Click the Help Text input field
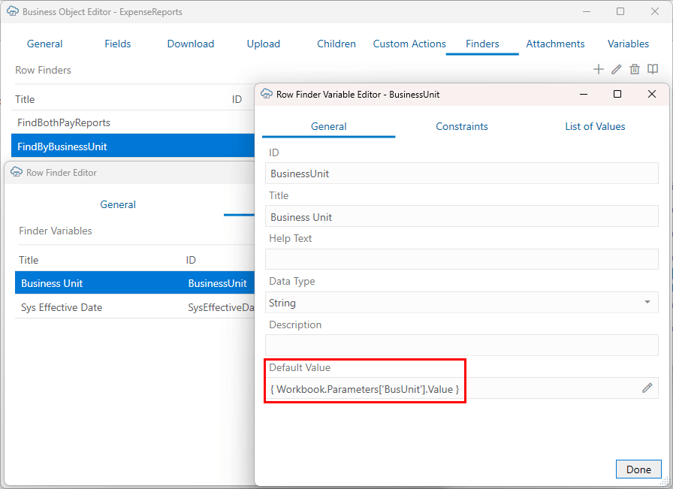The width and height of the screenshot is (673, 489). [461, 259]
